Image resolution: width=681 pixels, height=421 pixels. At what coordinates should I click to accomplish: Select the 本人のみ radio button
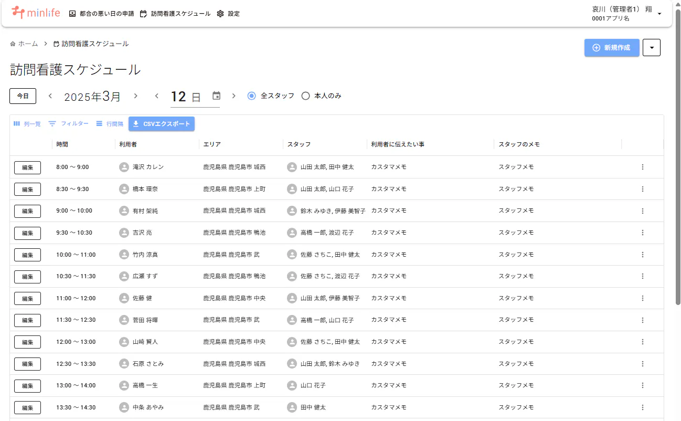click(305, 96)
